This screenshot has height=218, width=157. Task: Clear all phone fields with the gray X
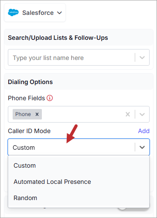[128, 114]
